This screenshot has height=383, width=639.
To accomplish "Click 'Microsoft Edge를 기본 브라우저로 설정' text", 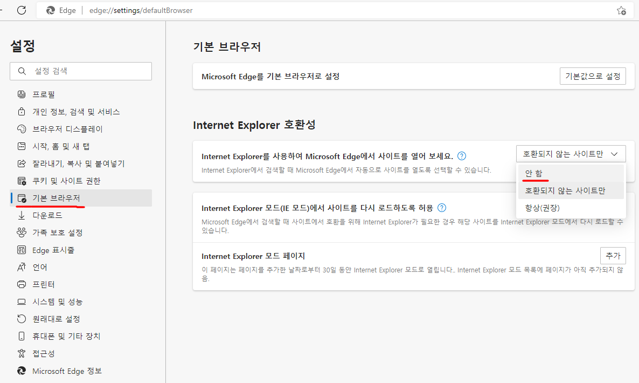I will click(x=270, y=76).
